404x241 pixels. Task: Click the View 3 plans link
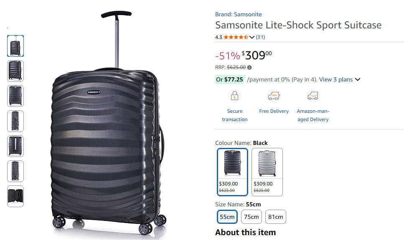click(335, 79)
